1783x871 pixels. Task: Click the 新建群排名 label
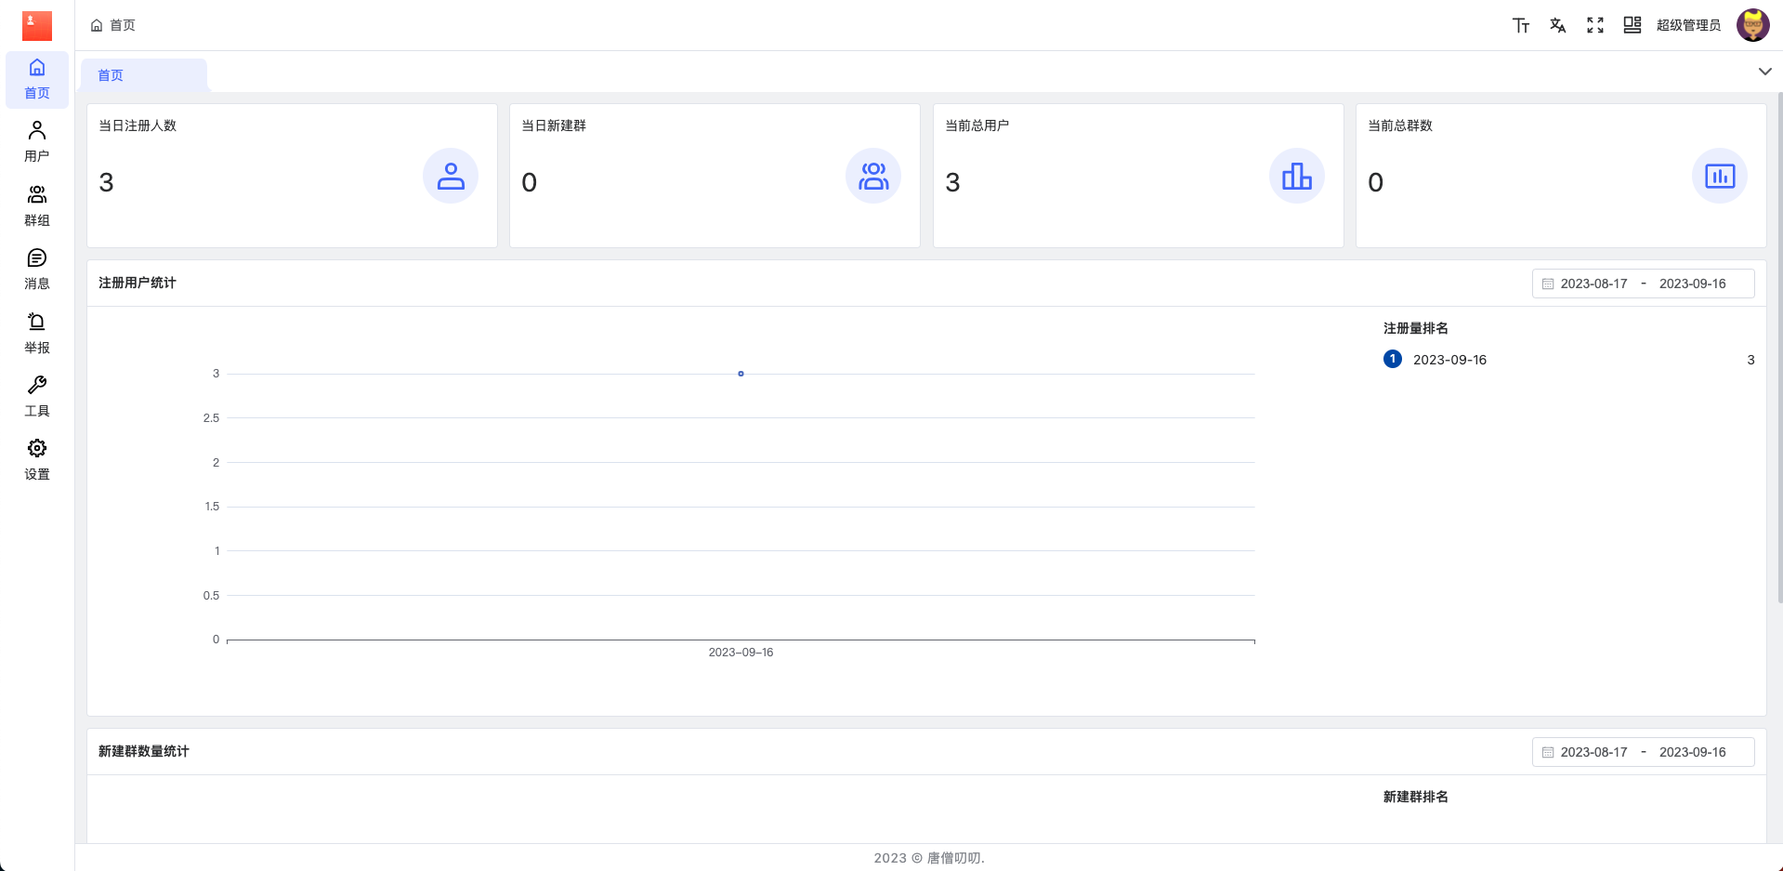tap(1415, 797)
